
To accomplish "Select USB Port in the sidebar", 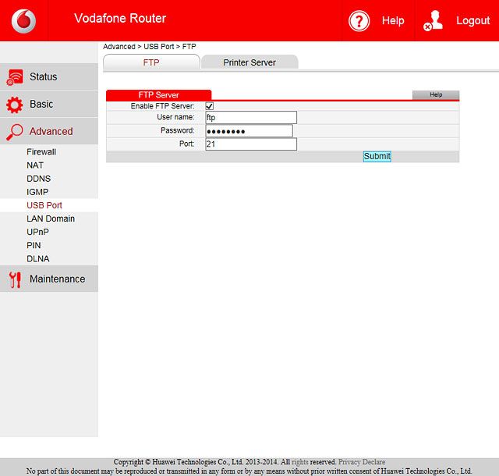I will click(x=44, y=205).
